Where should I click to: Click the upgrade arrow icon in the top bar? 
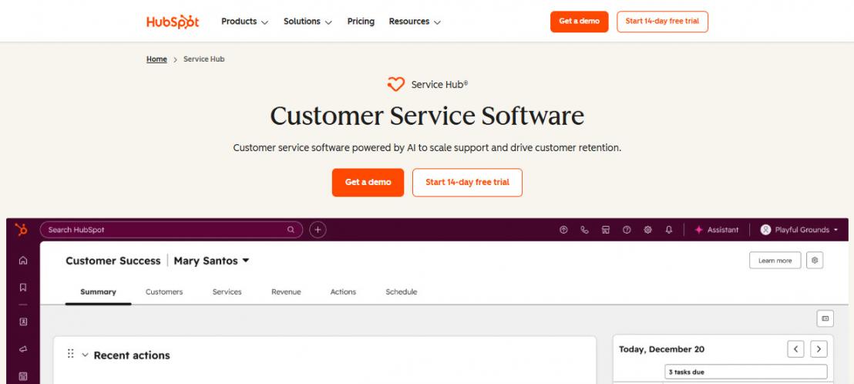click(563, 230)
